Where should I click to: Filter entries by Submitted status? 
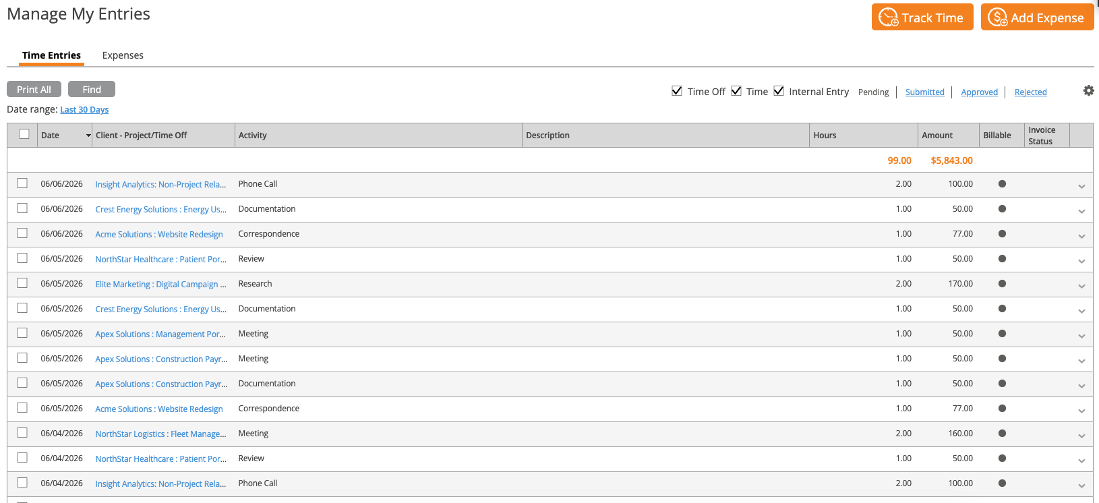(925, 92)
